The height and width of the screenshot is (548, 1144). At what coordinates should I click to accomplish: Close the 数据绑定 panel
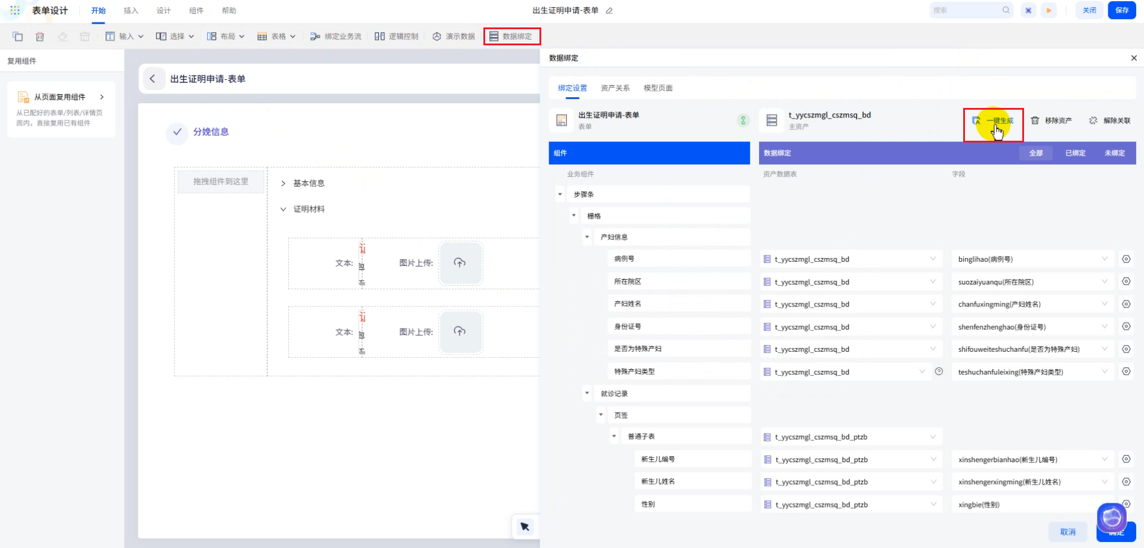(x=1134, y=58)
